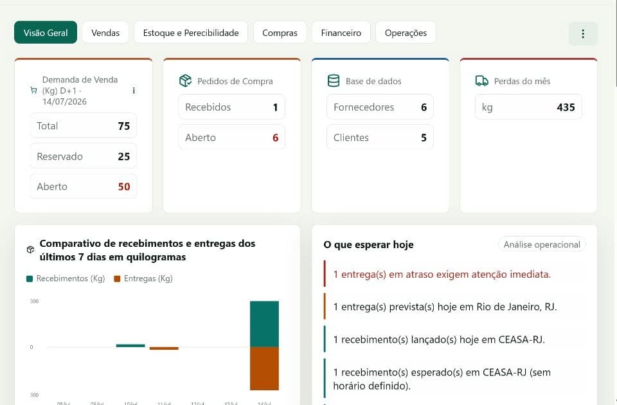
Task: Click the kg 435 losses row
Action: [528, 107]
